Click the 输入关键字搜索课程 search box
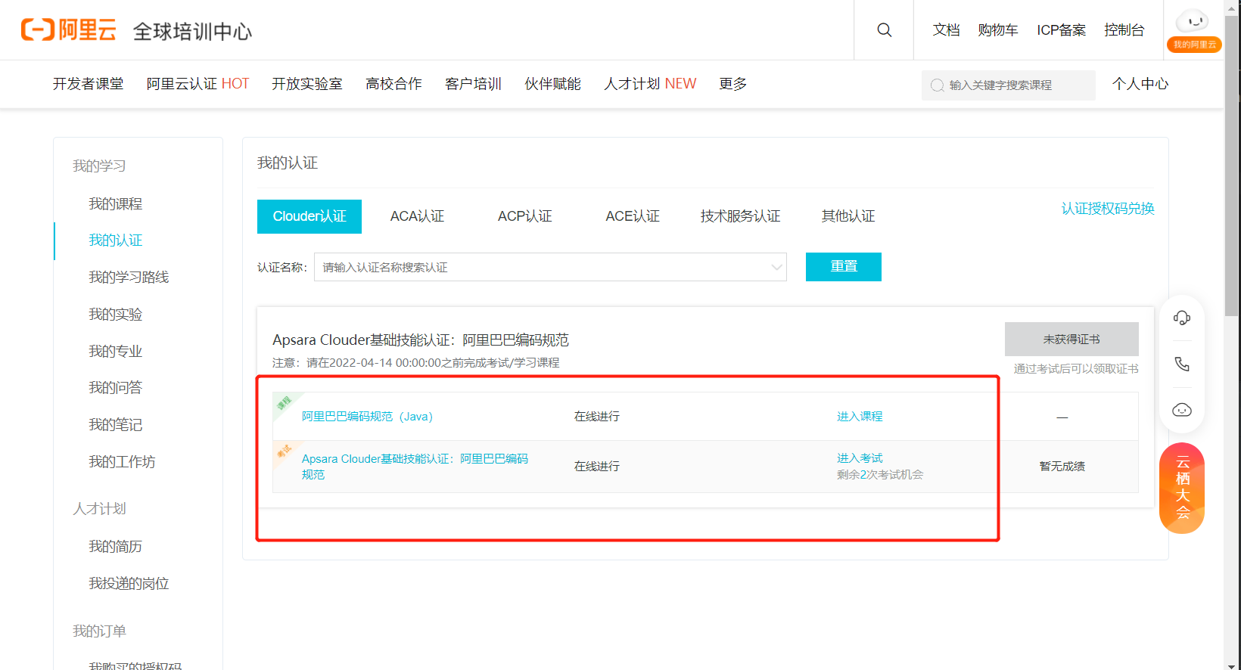Screen dimensions: 1241x670 pos(1009,85)
